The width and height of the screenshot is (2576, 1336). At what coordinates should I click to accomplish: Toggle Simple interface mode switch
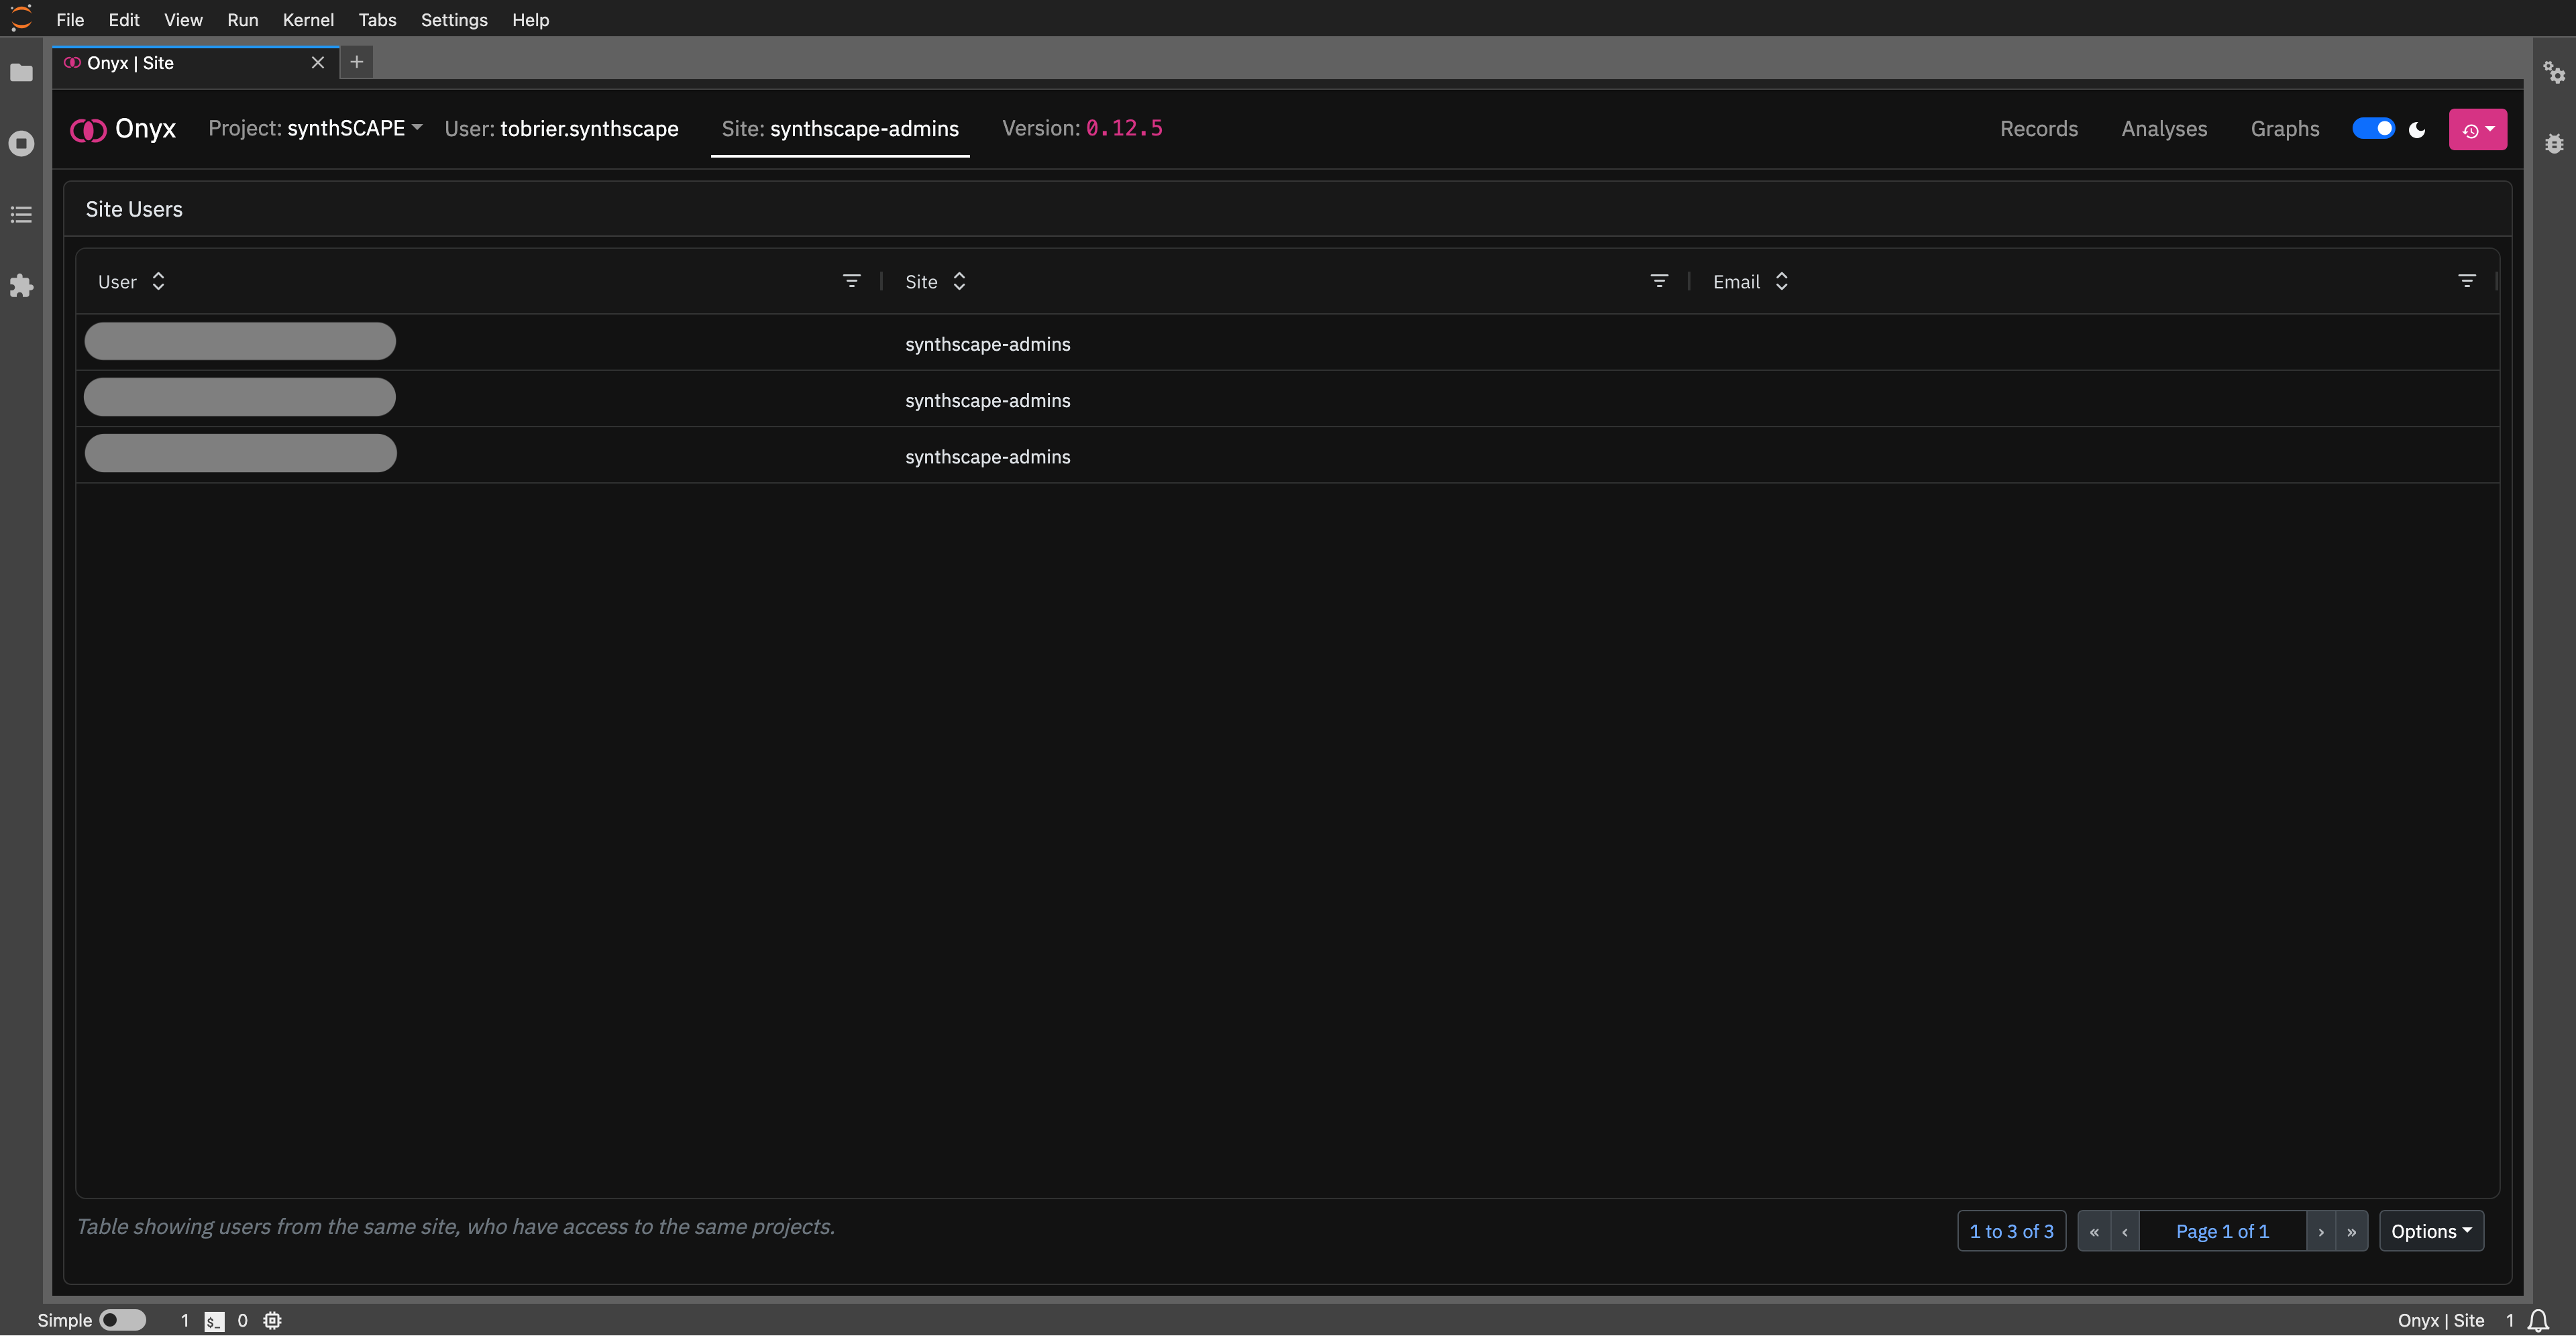tap(123, 1321)
